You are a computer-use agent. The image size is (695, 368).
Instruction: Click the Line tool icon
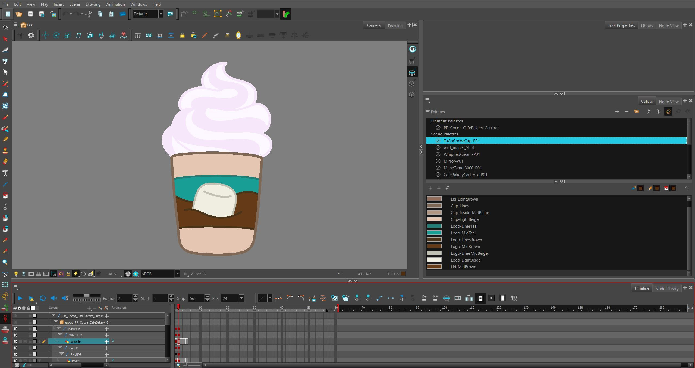tap(5, 185)
